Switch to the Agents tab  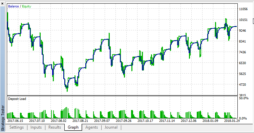(x=91, y=127)
